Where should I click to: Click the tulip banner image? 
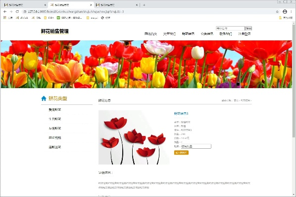(x=147, y=64)
